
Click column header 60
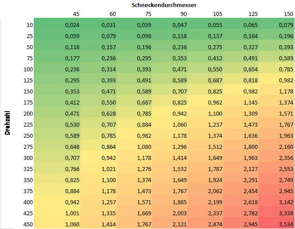(x=112, y=14)
